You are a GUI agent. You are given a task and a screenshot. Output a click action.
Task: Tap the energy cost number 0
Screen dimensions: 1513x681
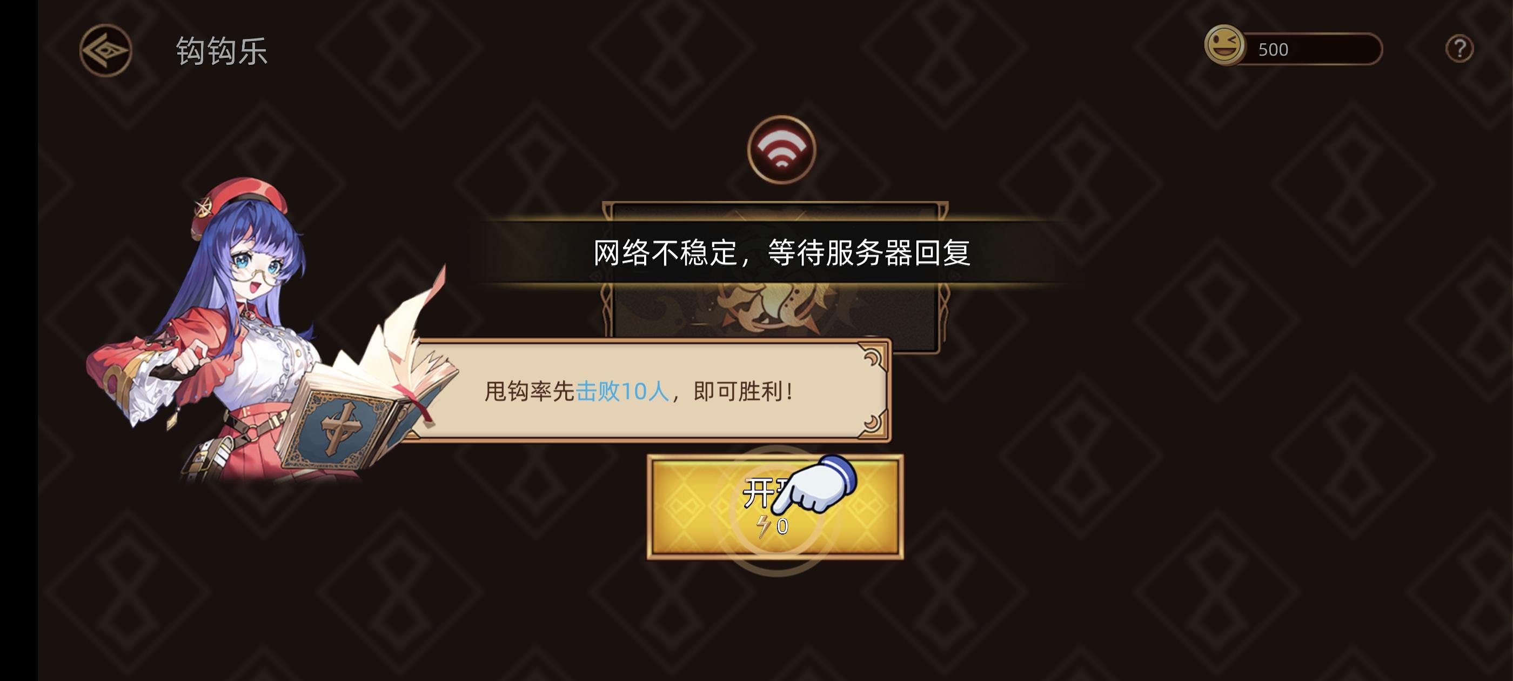pyautogui.click(x=782, y=526)
